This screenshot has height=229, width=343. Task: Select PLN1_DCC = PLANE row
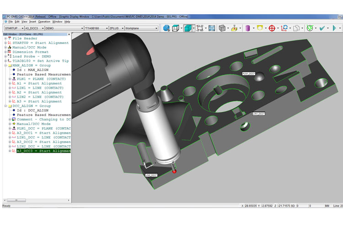click(x=44, y=128)
